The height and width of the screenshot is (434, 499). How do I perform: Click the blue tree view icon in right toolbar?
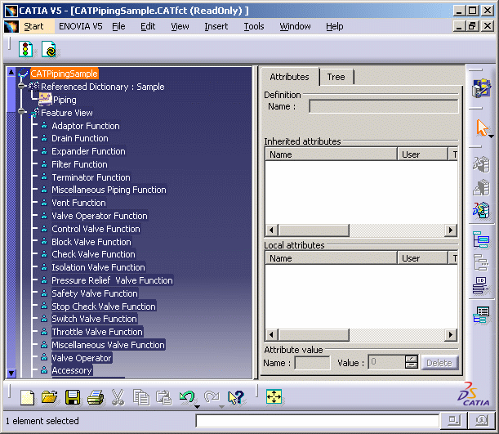coord(481,239)
